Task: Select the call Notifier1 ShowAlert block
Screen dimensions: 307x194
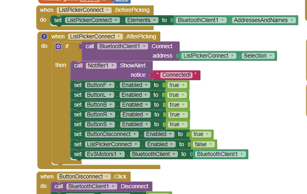Action: pyautogui.click(x=78, y=65)
